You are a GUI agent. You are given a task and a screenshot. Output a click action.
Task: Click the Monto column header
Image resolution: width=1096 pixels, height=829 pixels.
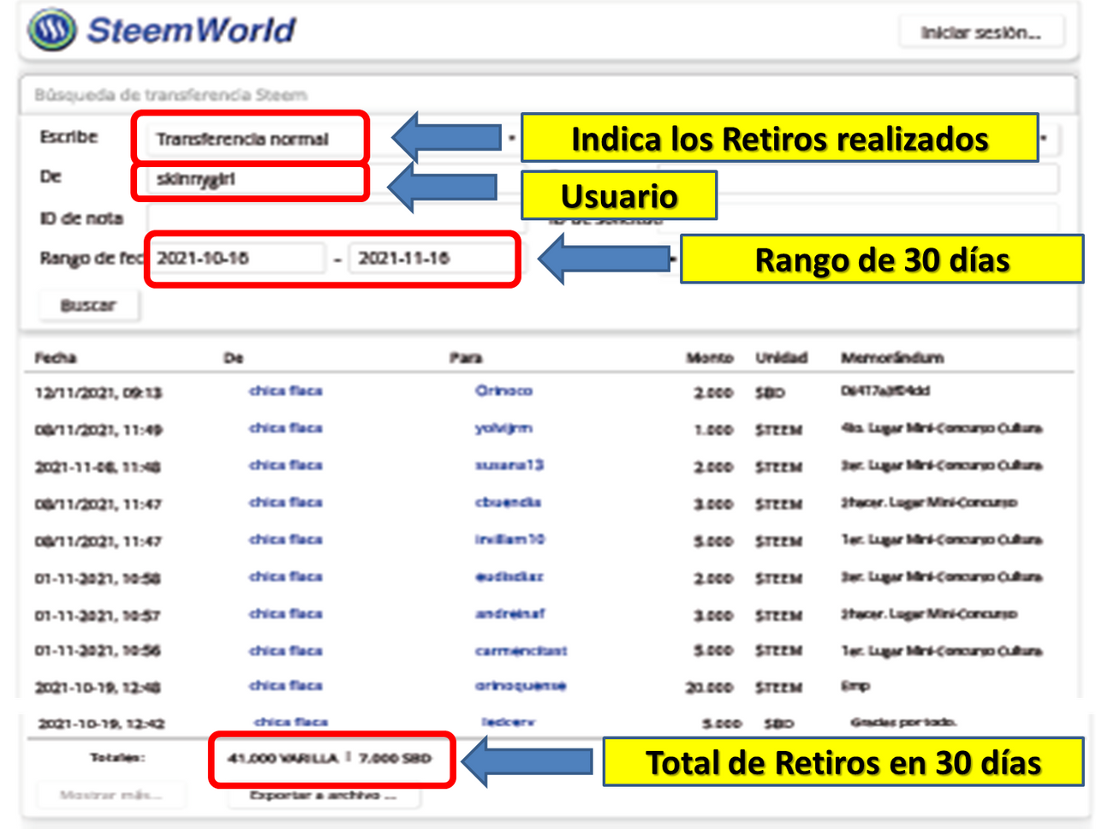point(710,358)
